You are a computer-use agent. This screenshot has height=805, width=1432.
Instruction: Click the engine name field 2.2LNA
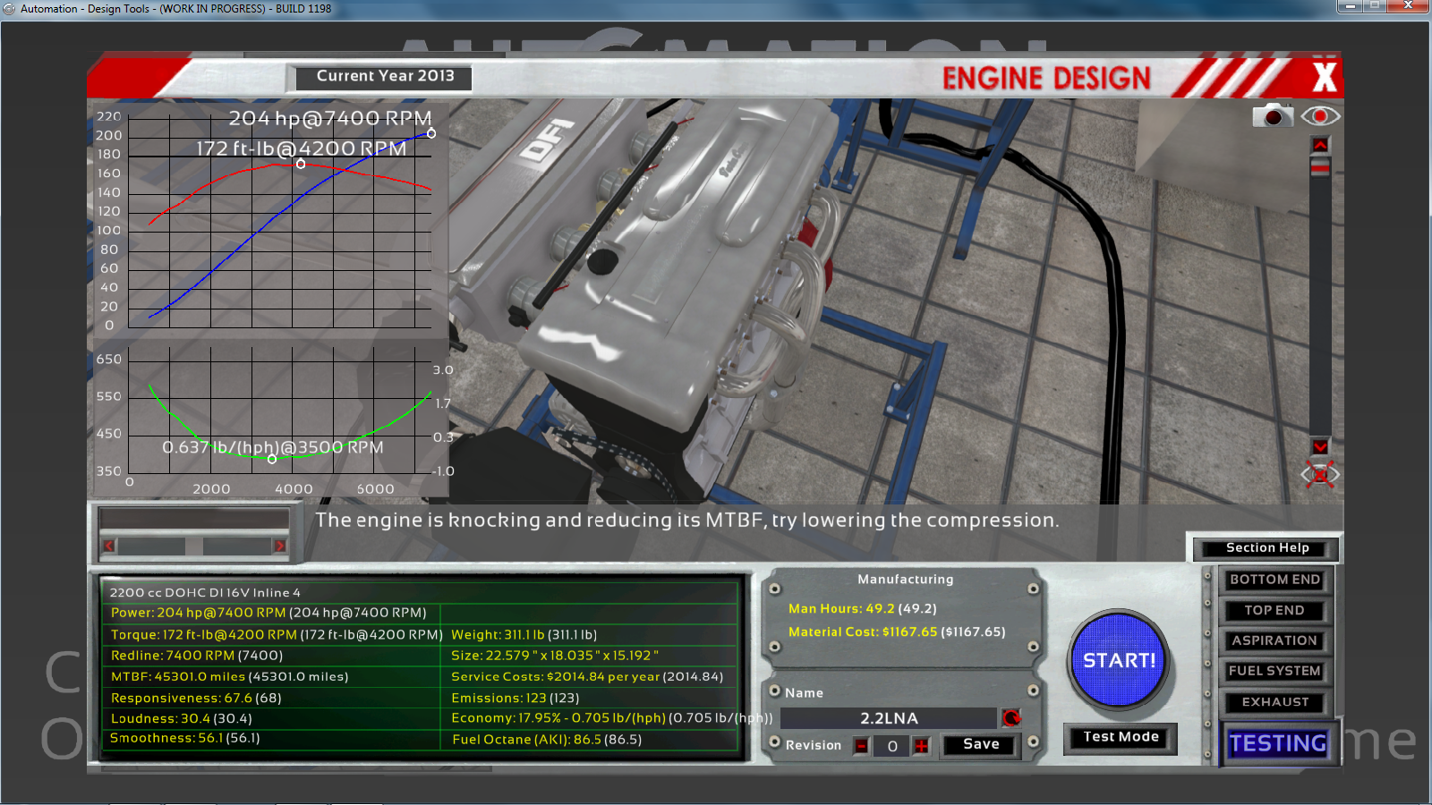(x=889, y=718)
